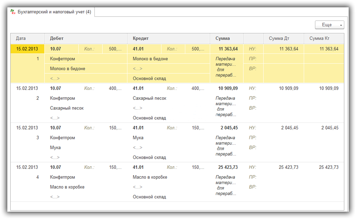
Task: Click entry number 4 in Дата column
Action: (37, 177)
